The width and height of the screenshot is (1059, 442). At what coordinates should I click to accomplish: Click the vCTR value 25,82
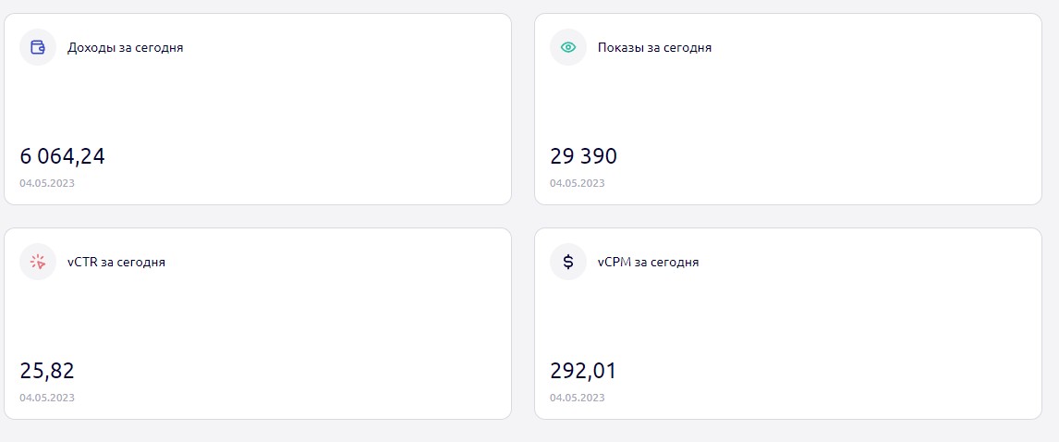46,371
